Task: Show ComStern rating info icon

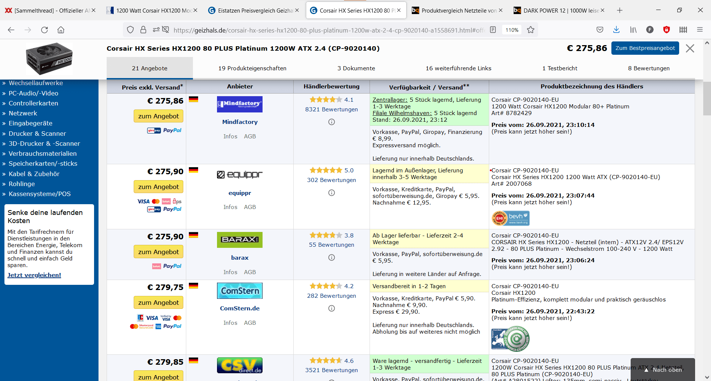Action: pyautogui.click(x=331, y=308)
